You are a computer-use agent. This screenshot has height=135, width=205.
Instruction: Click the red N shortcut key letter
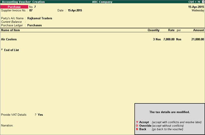click(x=137, y=129)
